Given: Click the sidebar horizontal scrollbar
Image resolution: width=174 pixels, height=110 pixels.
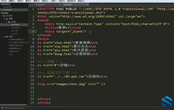Looking at the screenshot, I should [13, 105].
